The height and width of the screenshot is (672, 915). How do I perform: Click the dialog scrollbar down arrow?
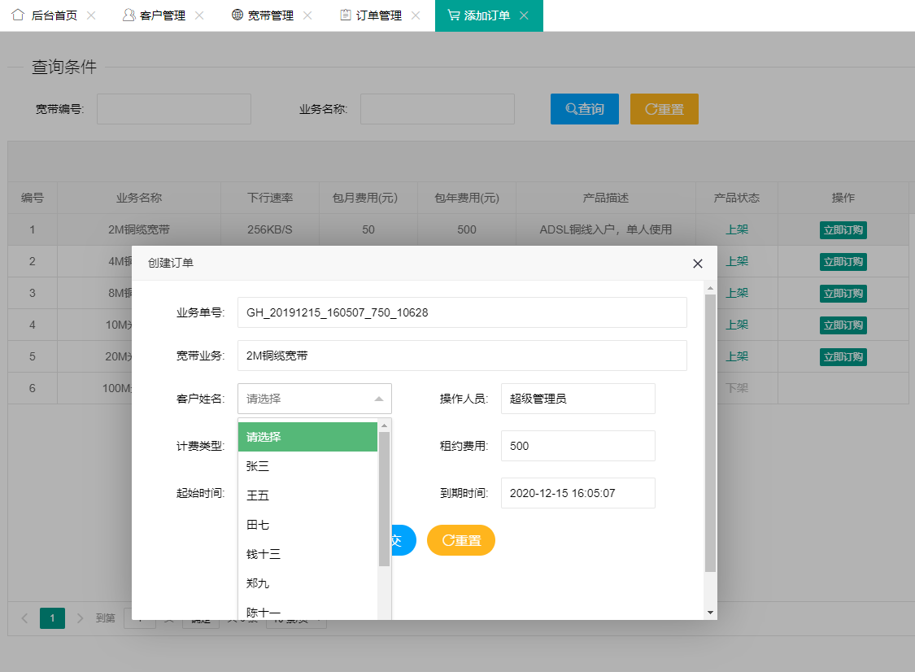710,613
